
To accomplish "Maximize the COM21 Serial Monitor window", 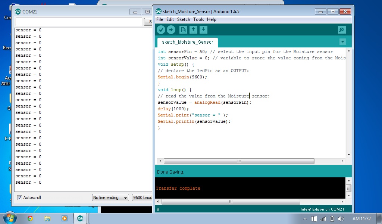I will (x=147, y=12).
